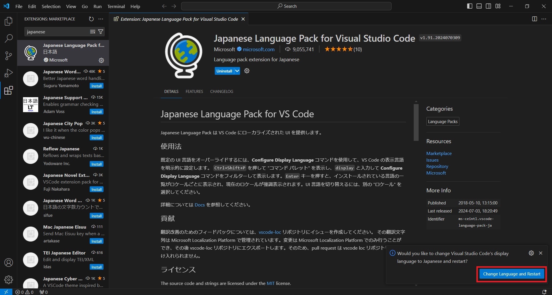
Task: Open the Issues resource link
Action: coord(432,160)
